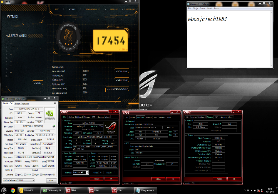Click Notatnik vertical scrollbar down arrow
Viewport: 278px width, 194px height.
coord(271,66)
